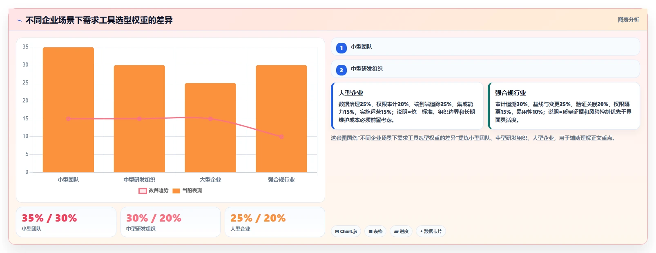Screen dimensions: 656x253
Task: Toggle the 当前表现 legend entry
Action: tap(187, 191)
